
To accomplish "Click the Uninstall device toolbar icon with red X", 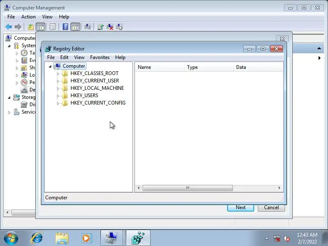I will (110, 27).
